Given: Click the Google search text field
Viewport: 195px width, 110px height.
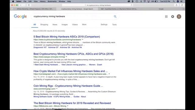Looking at the screenshot, I should [x=72, y=16].
